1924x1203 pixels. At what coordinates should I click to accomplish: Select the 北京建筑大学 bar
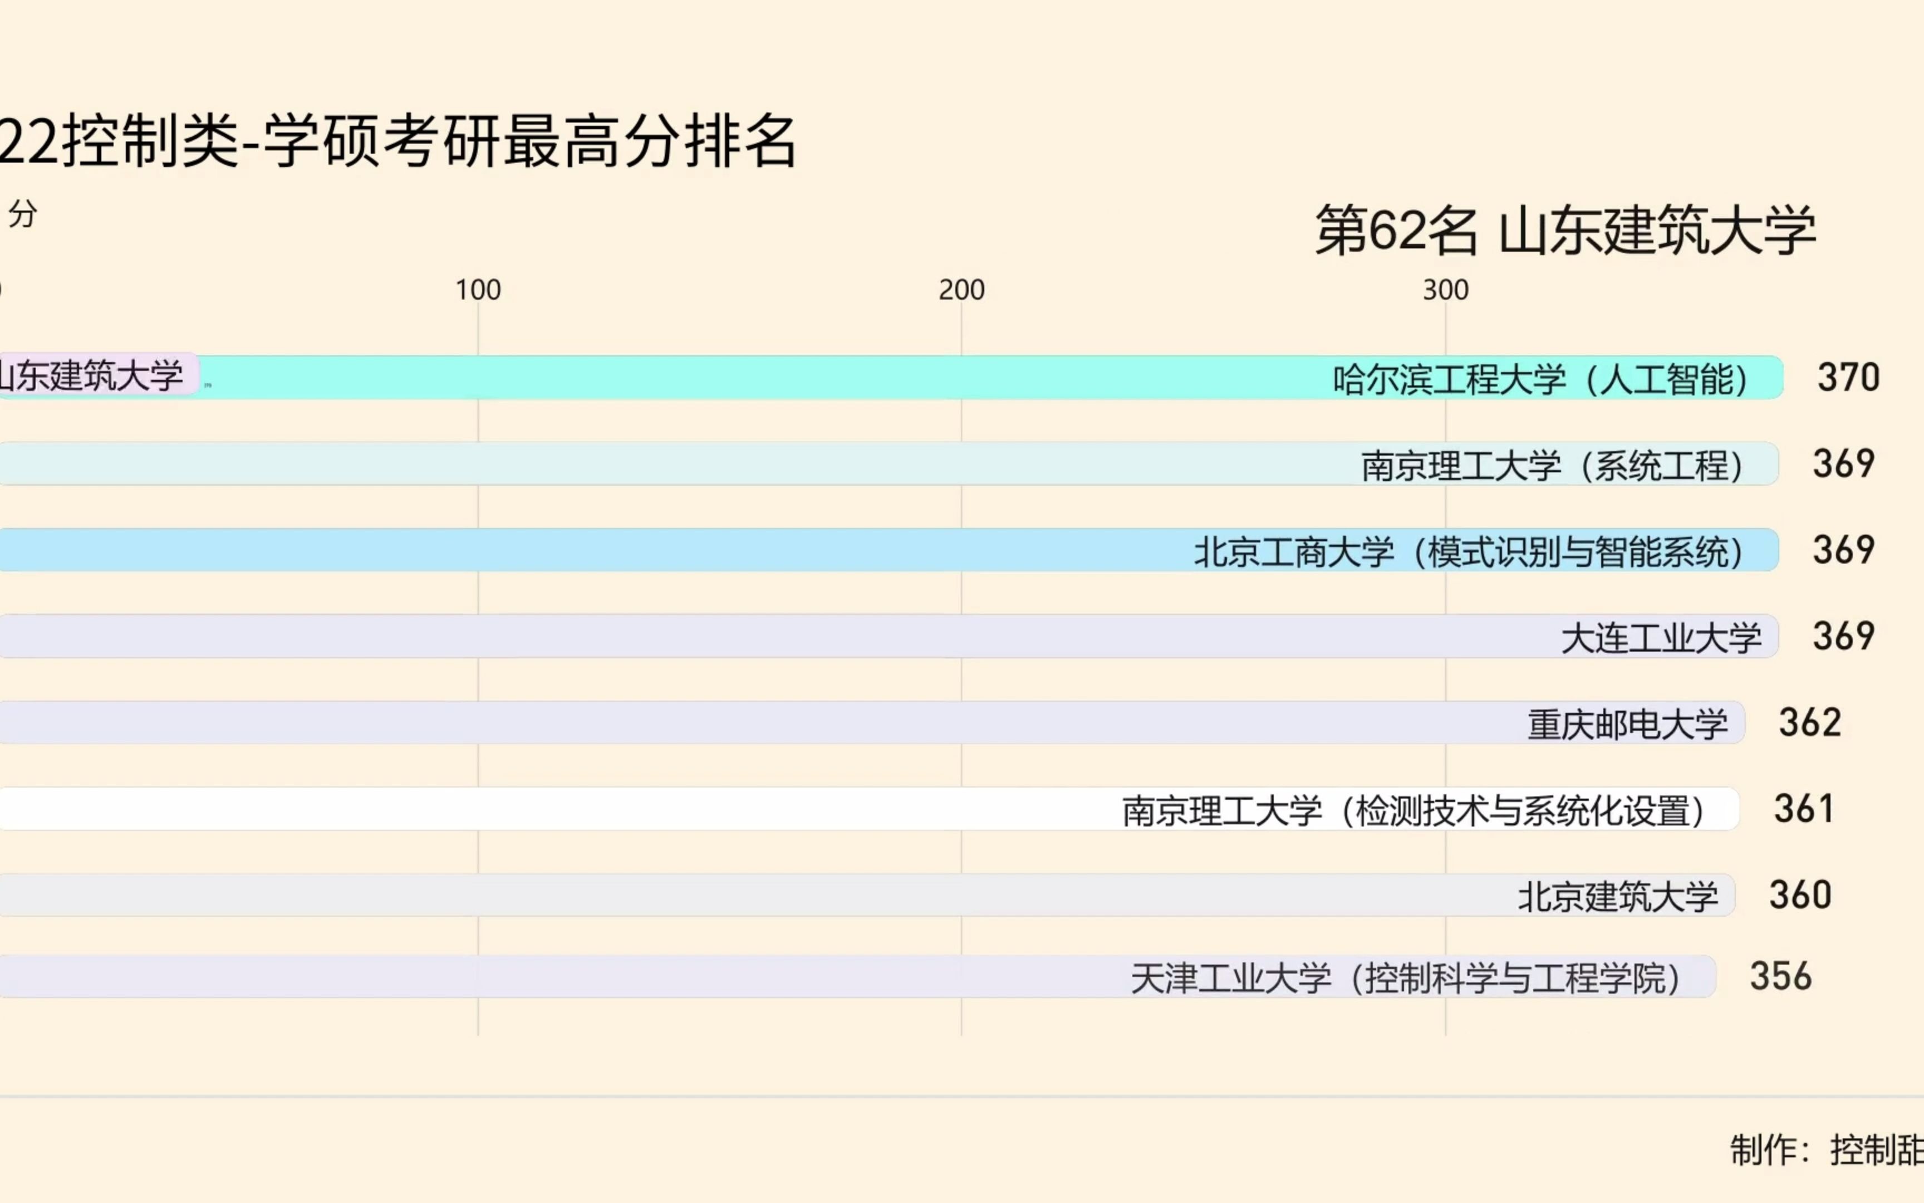pyautogui.click(x=867, y=895)
